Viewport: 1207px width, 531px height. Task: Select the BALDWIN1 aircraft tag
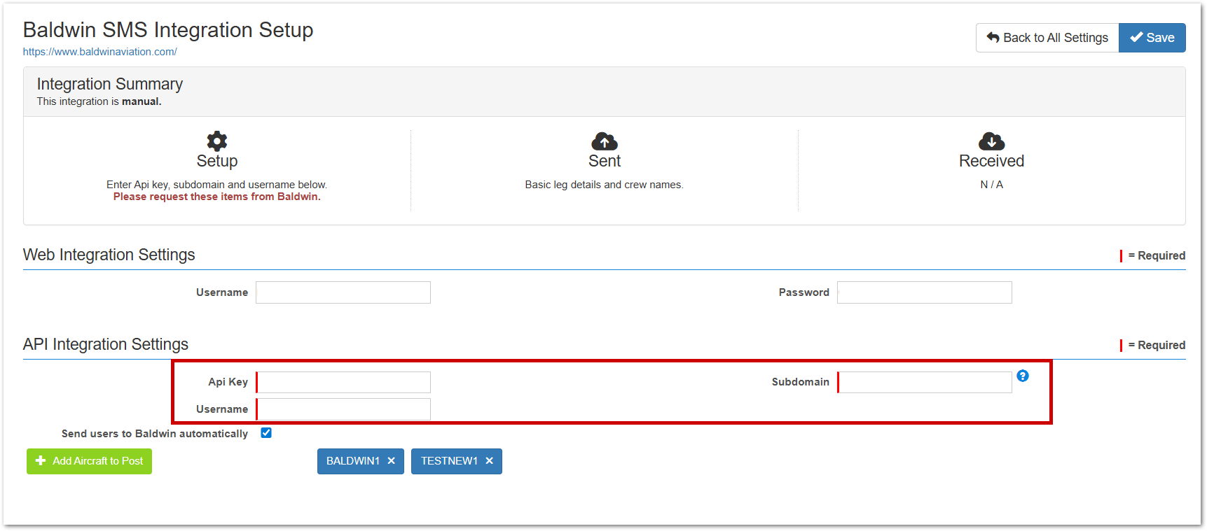point(352,461)
